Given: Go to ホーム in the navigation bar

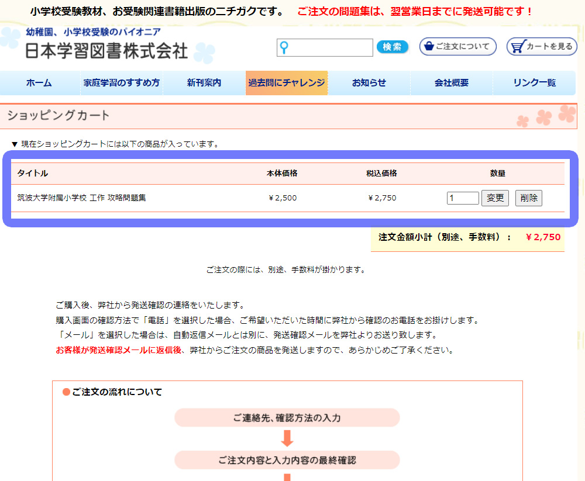Looking at the screenshot, I should pyautogui.click(x=39, y=83).
